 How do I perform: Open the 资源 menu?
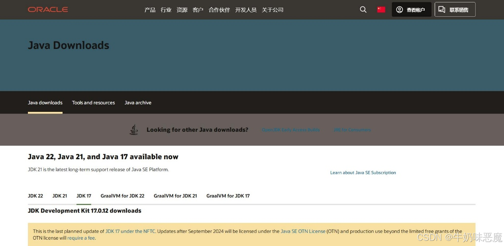[182, 10]
